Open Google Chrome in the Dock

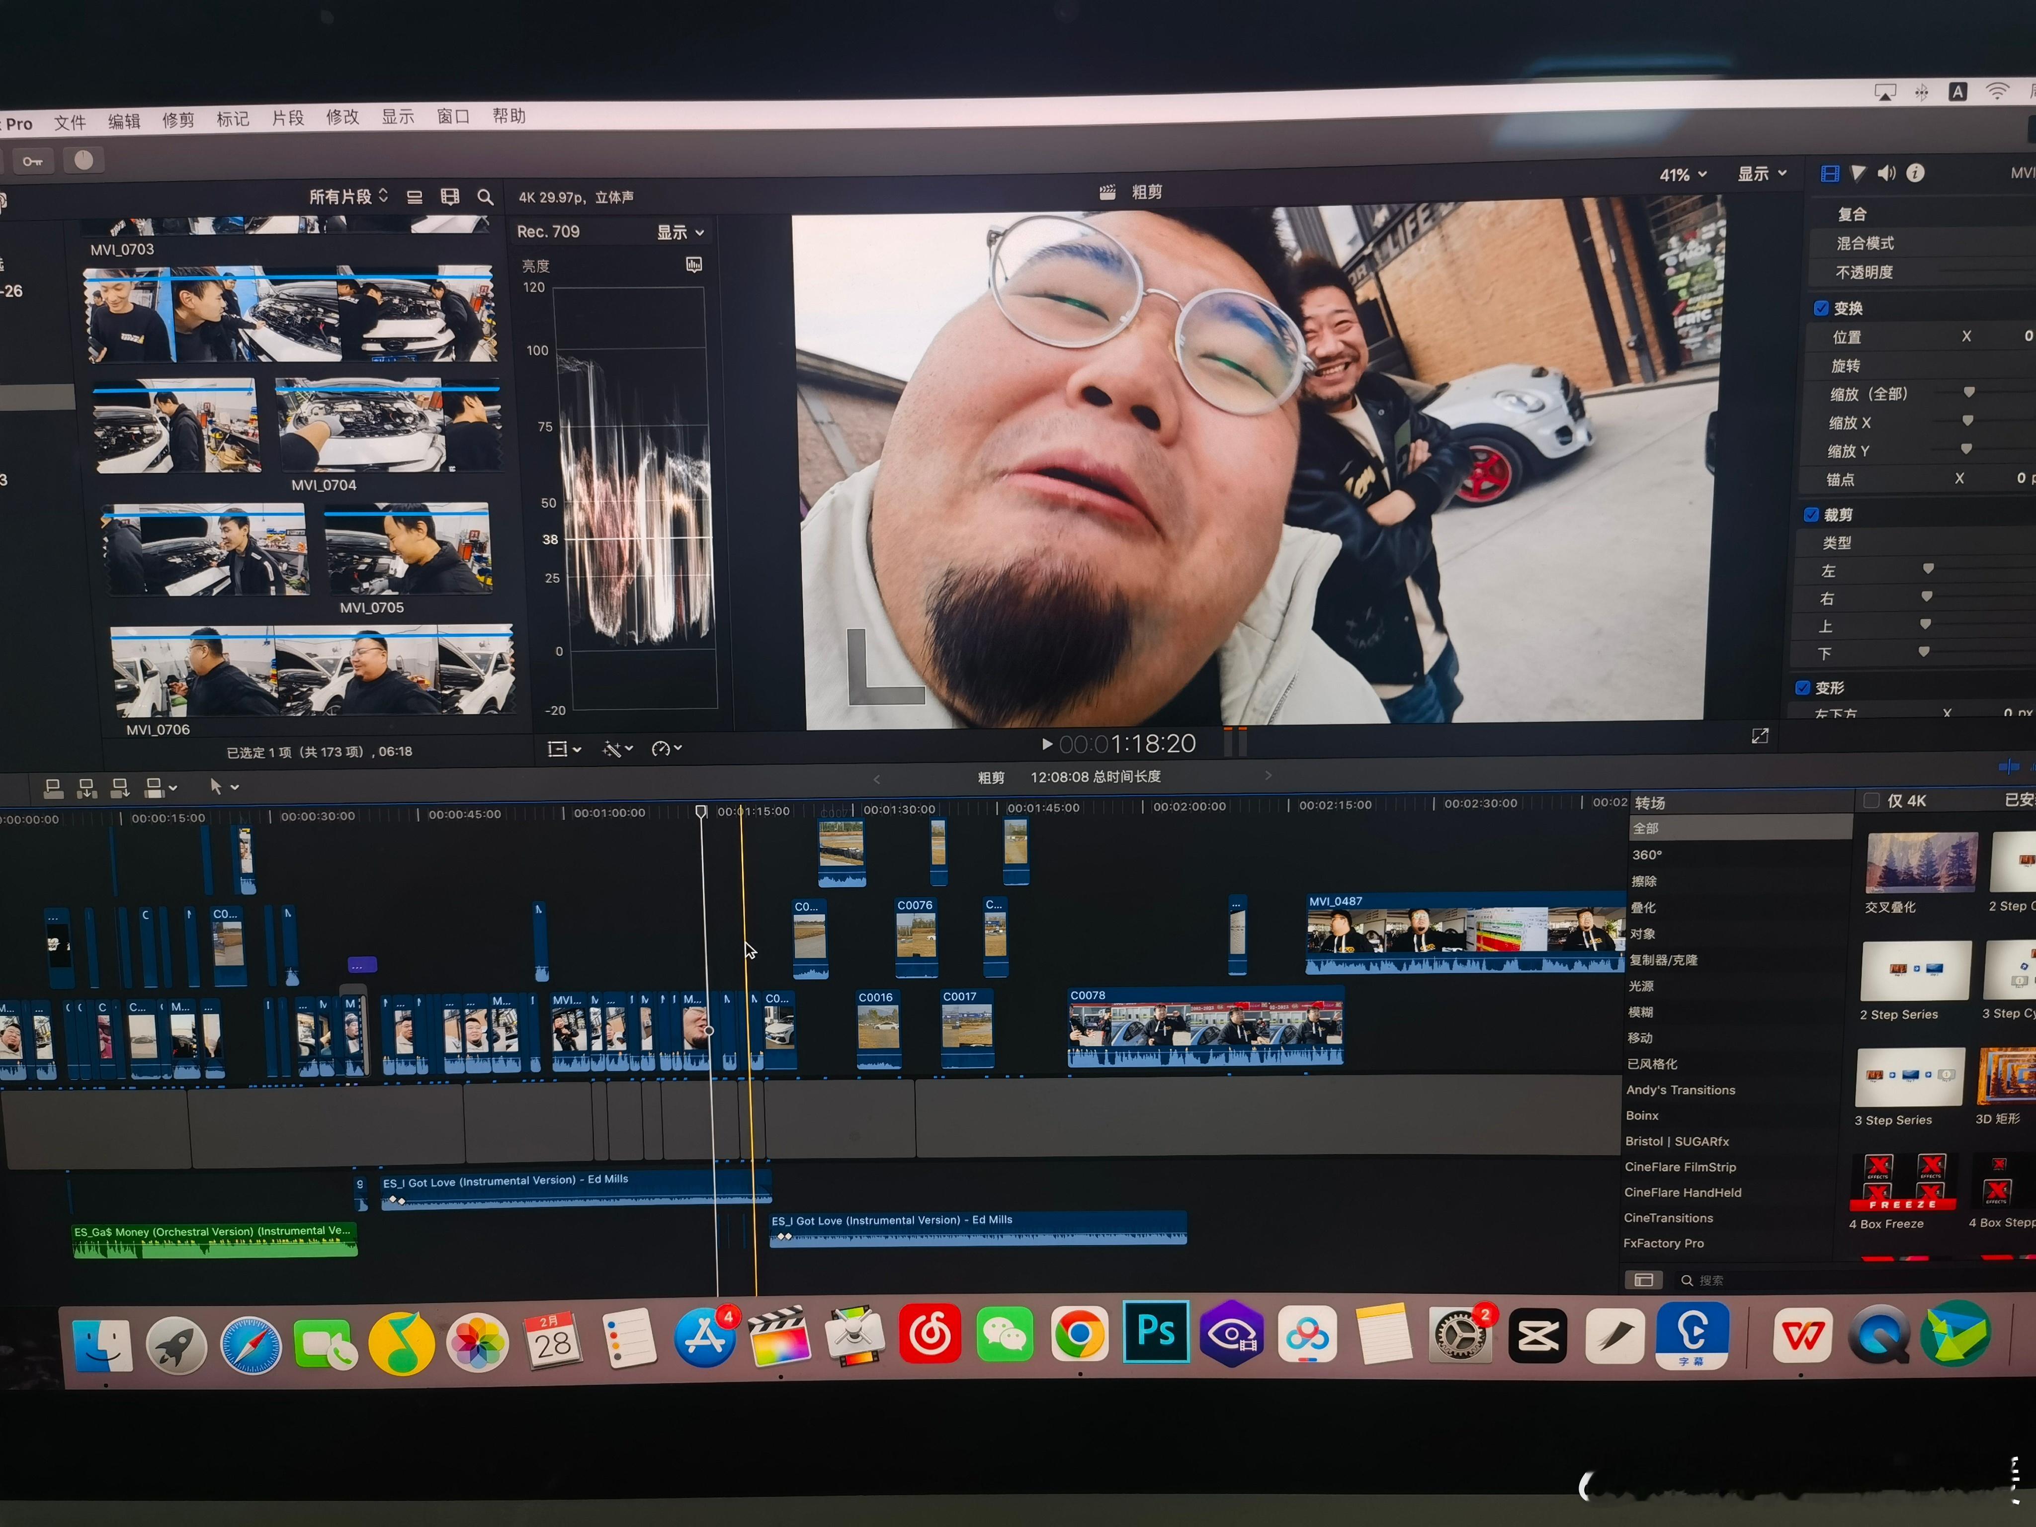1080,1334
